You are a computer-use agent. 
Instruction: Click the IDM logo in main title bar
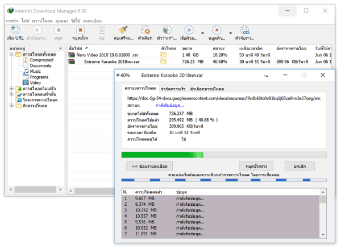[x=10, y=10]
